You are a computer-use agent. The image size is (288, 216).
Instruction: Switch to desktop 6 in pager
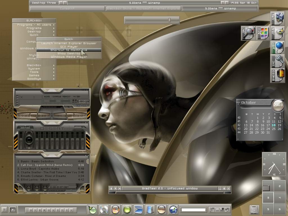[x=280, y=209]
